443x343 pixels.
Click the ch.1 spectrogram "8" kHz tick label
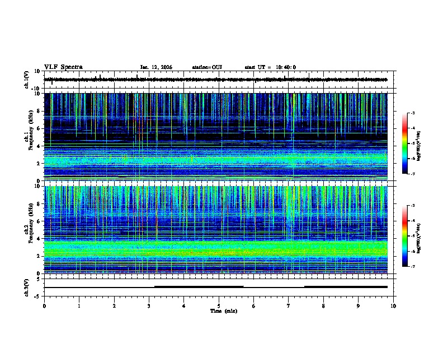click(x=39, y=111)
